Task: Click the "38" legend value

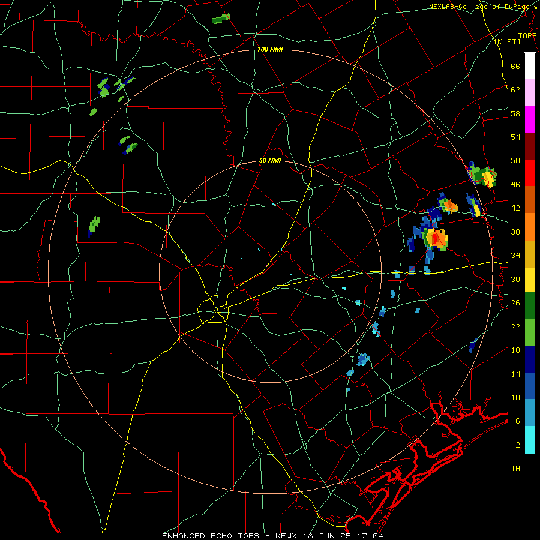Action: 515,232
